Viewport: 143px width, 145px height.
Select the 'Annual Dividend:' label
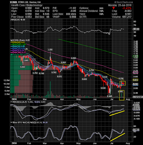point(89,11)
